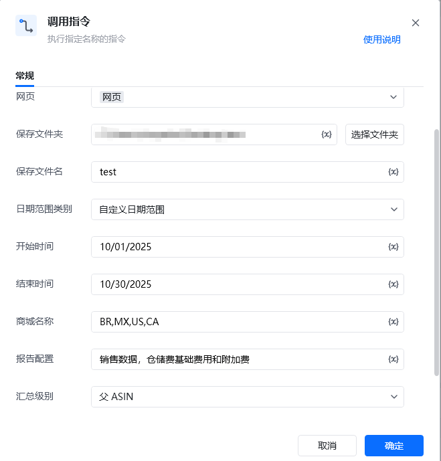Close the 调用指令 dialog with the X
The image size is (441, 461).
click(x=416, y=23)
